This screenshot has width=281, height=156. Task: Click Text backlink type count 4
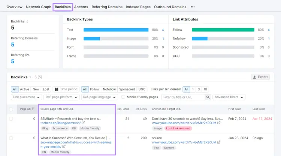163,30
